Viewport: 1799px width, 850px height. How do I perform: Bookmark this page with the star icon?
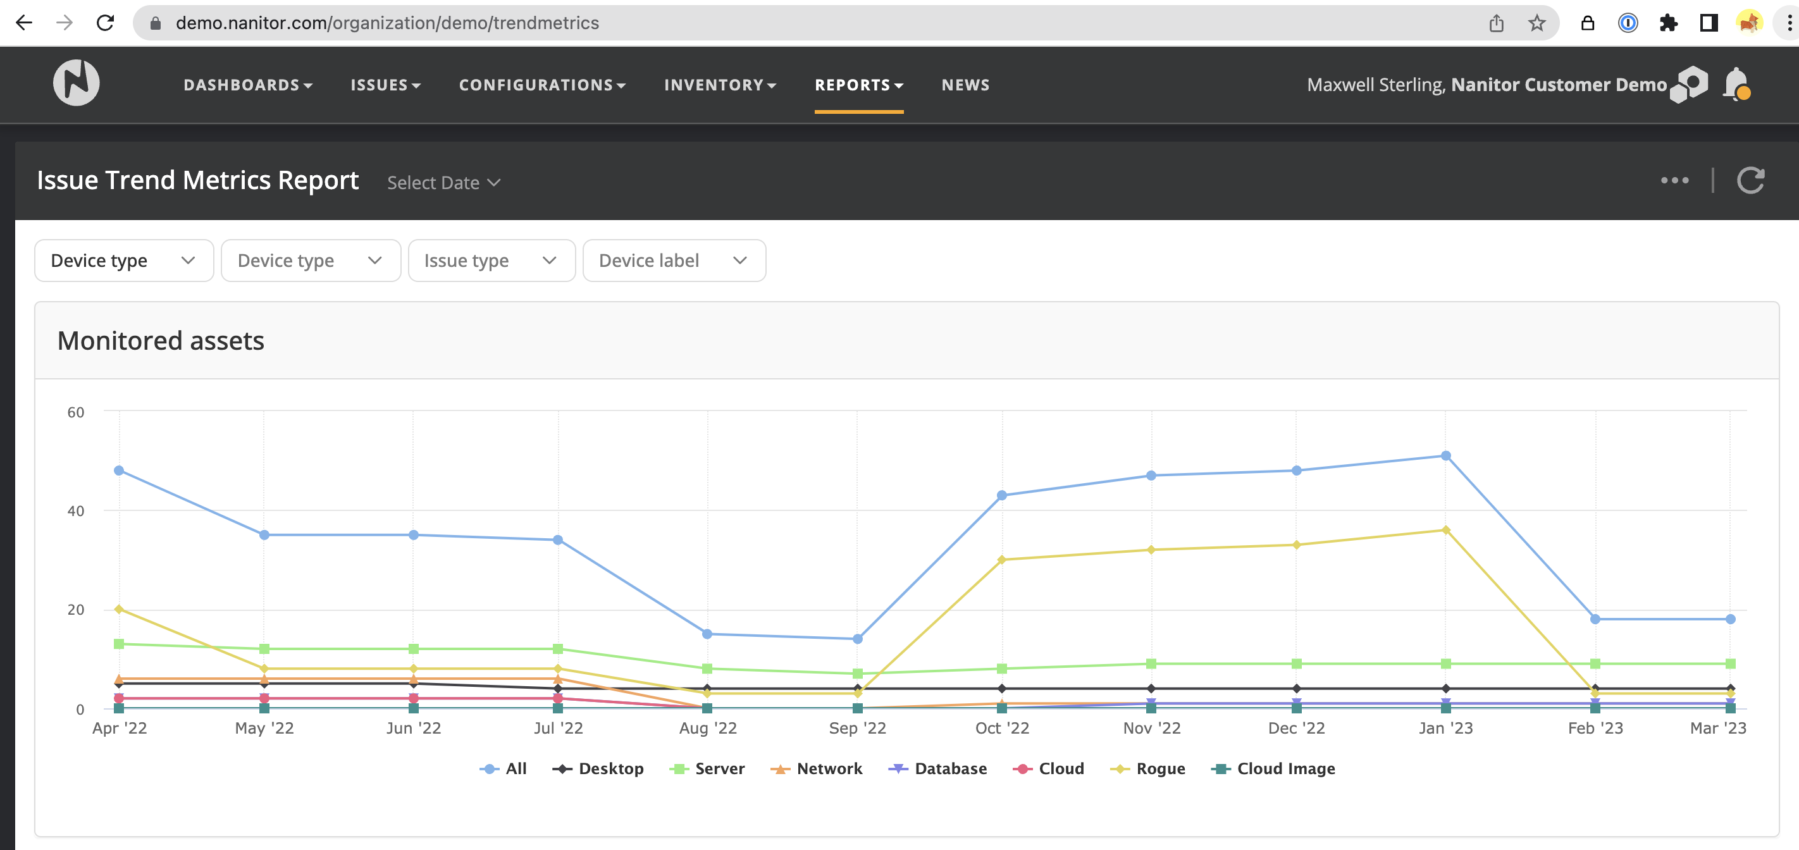1536,23
